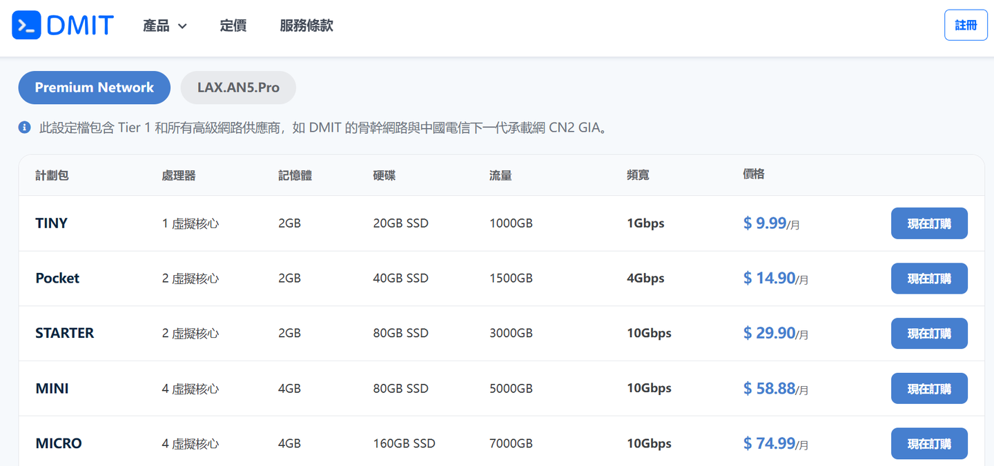The image size is (994, 466).
Task: Order the TINY plan with 現在訂購
Action: 929,223
